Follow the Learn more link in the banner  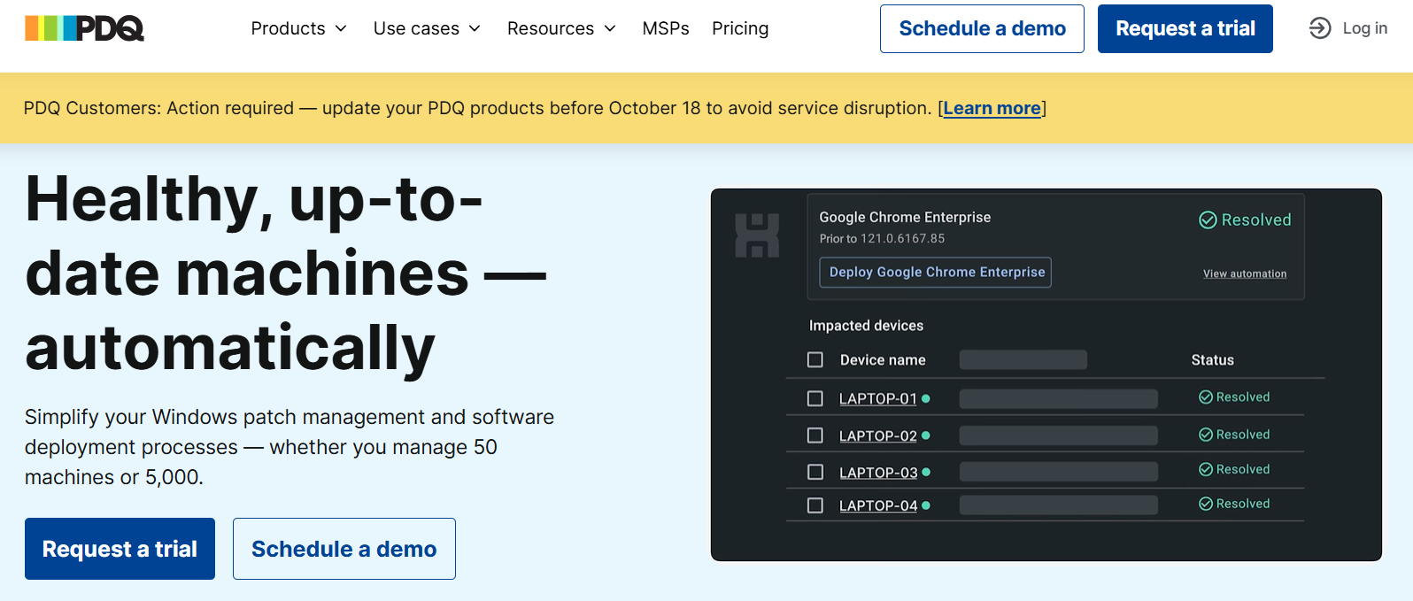coord(992,108)
